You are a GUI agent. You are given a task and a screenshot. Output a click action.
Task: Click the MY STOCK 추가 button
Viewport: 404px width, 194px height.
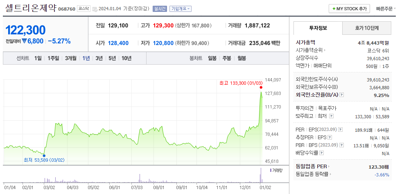pos(350,9)
